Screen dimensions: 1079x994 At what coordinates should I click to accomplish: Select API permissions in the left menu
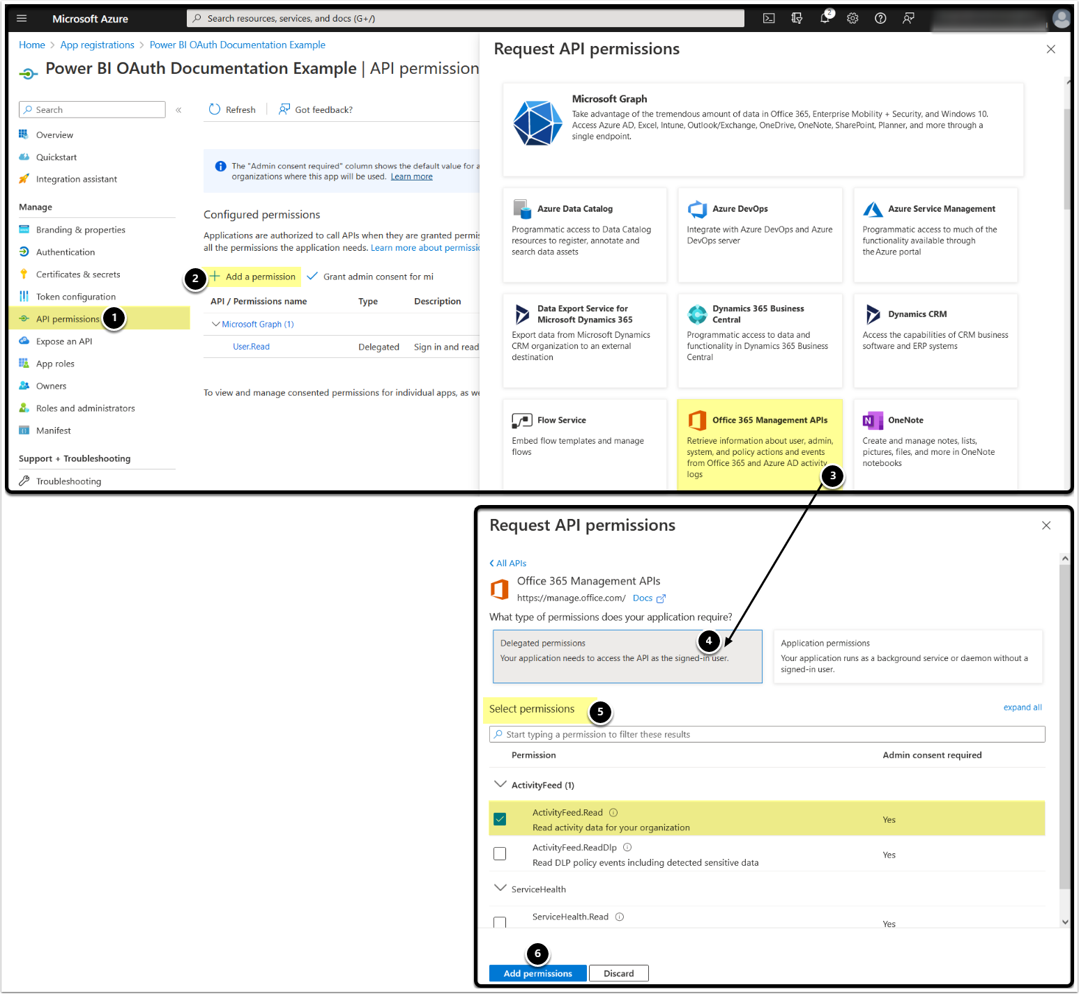(68, 319)
